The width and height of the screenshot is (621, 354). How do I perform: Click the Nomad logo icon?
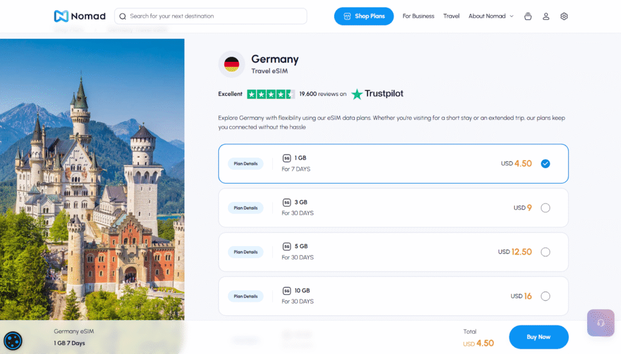tap(62, 16)
